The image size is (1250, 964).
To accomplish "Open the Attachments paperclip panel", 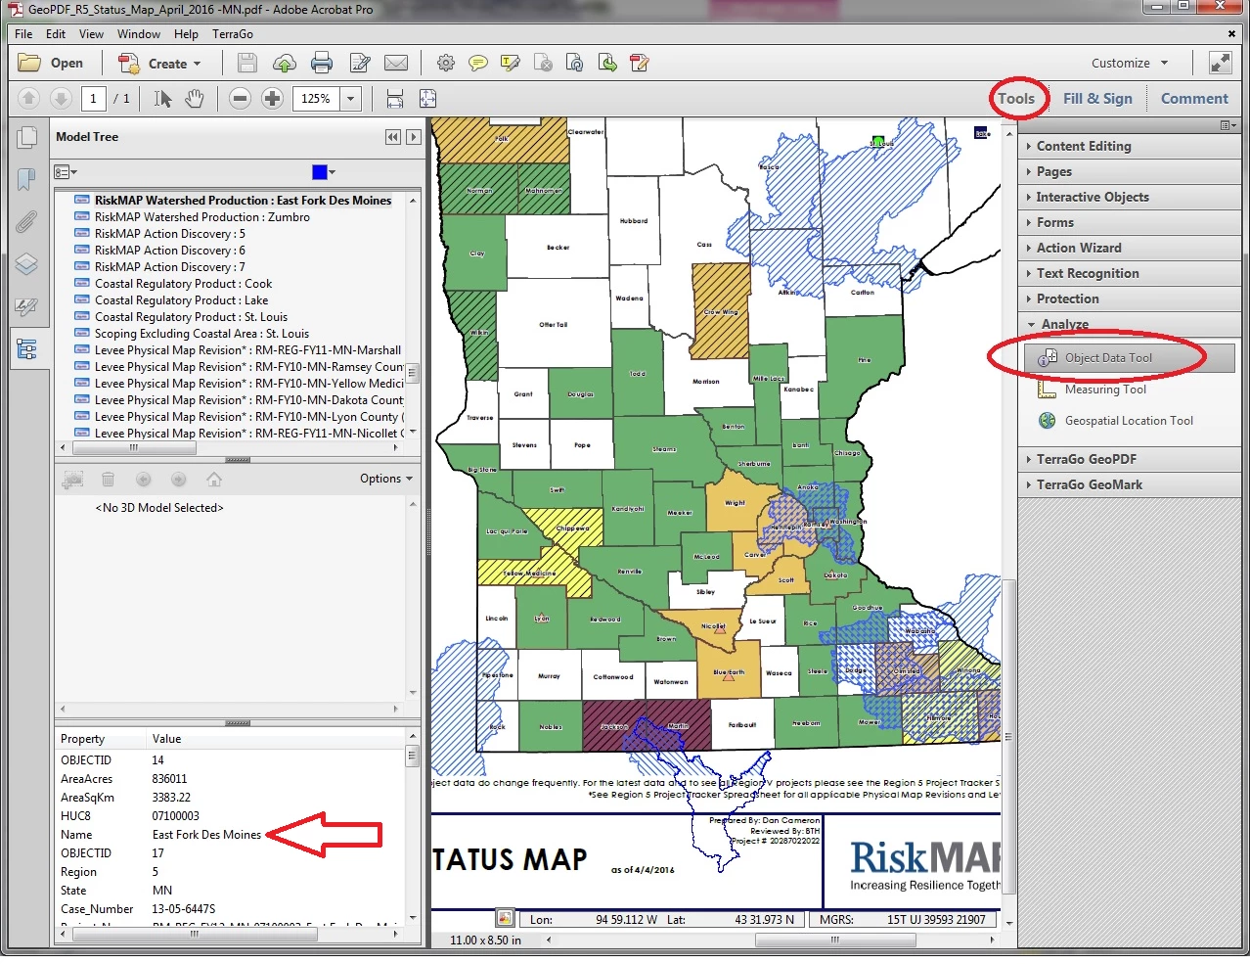I will tap(27, 222).
